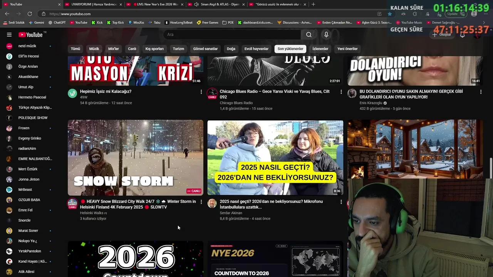Open more options for Hepimiz İşsiz mi Kalacağız
This screenshot has width=493, height=277.
(x=201, y=92)
